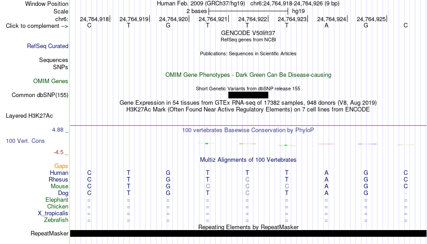The image size is (427, 244).
Task: Click the blue PhyloP conservation bar
Action: (x=367, y=144)
